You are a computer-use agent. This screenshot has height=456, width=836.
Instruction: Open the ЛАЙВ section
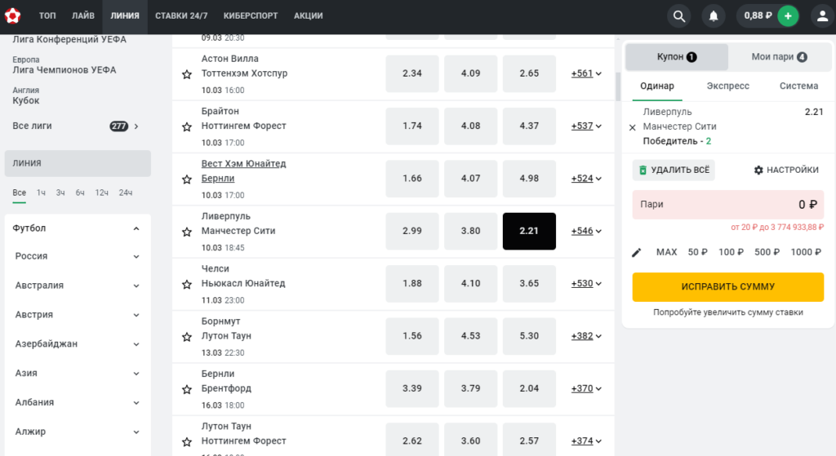83,16
